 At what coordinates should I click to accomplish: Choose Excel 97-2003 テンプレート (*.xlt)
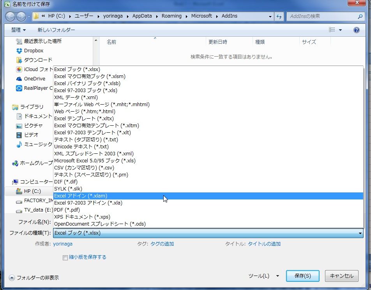coord(208,132)
